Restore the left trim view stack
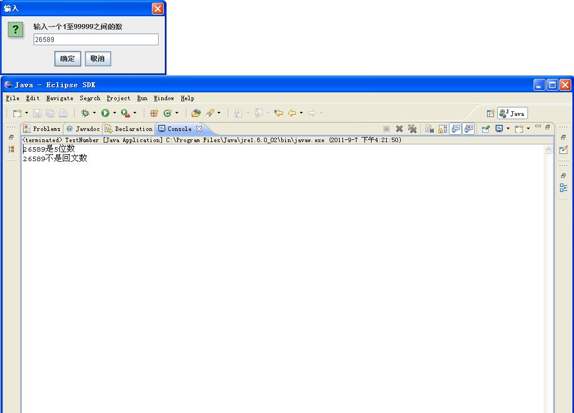This screenshot has width=574, height=413. 11,138
